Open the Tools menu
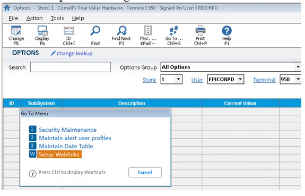Viewport: 305px width, 196px height. pyautogui.click(x=57, y=18)
